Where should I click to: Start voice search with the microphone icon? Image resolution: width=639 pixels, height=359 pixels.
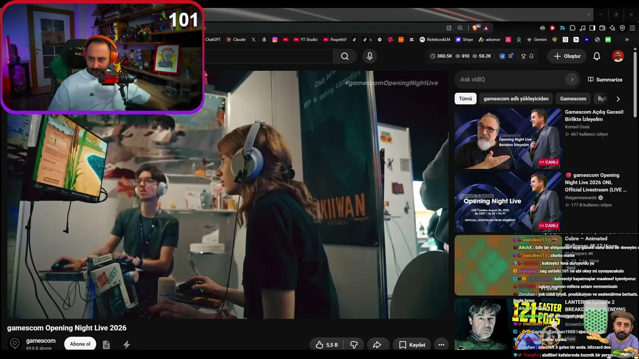(369, 56)
